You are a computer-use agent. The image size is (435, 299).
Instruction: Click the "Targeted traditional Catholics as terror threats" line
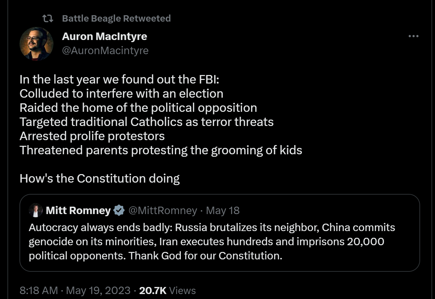147,122
